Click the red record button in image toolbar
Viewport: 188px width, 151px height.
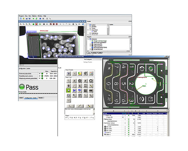36,24
